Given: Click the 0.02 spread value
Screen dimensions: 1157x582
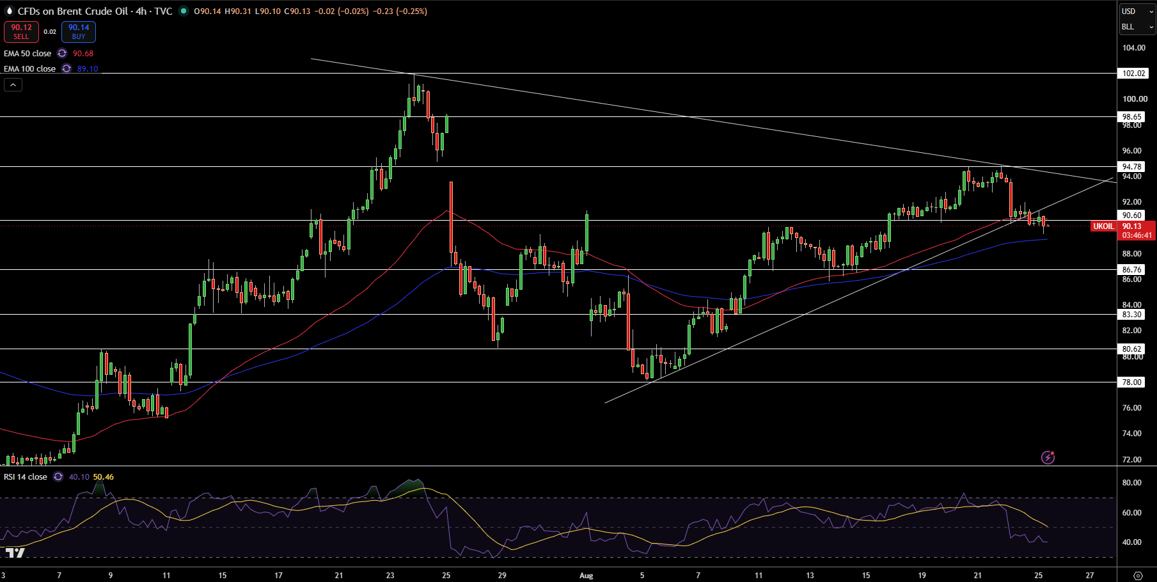Looking at the screenshot, I should tap(50, 32).
